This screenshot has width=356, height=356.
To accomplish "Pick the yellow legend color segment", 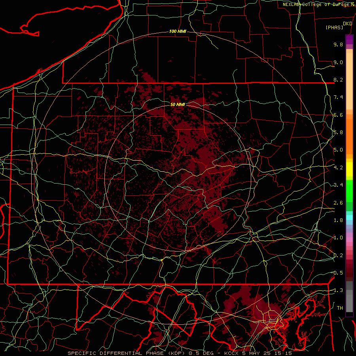I will click(x=349, y=169).
